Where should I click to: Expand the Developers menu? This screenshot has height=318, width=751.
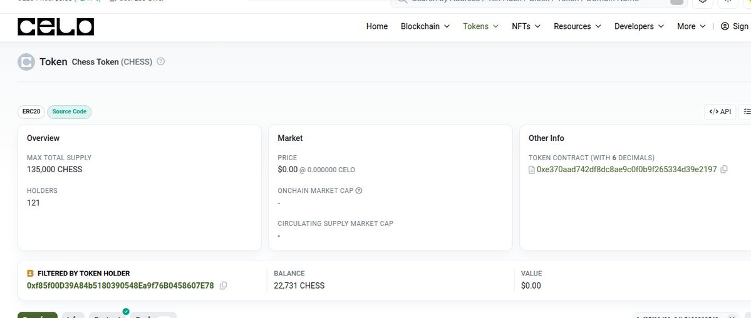click(x=639, y=26)
